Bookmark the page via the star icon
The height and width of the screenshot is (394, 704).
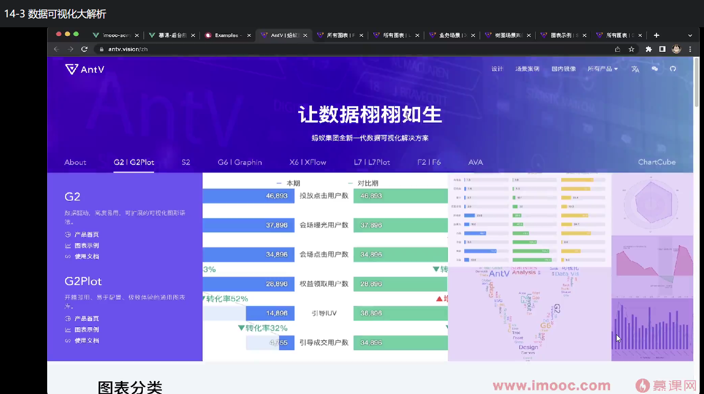(632, 49)
